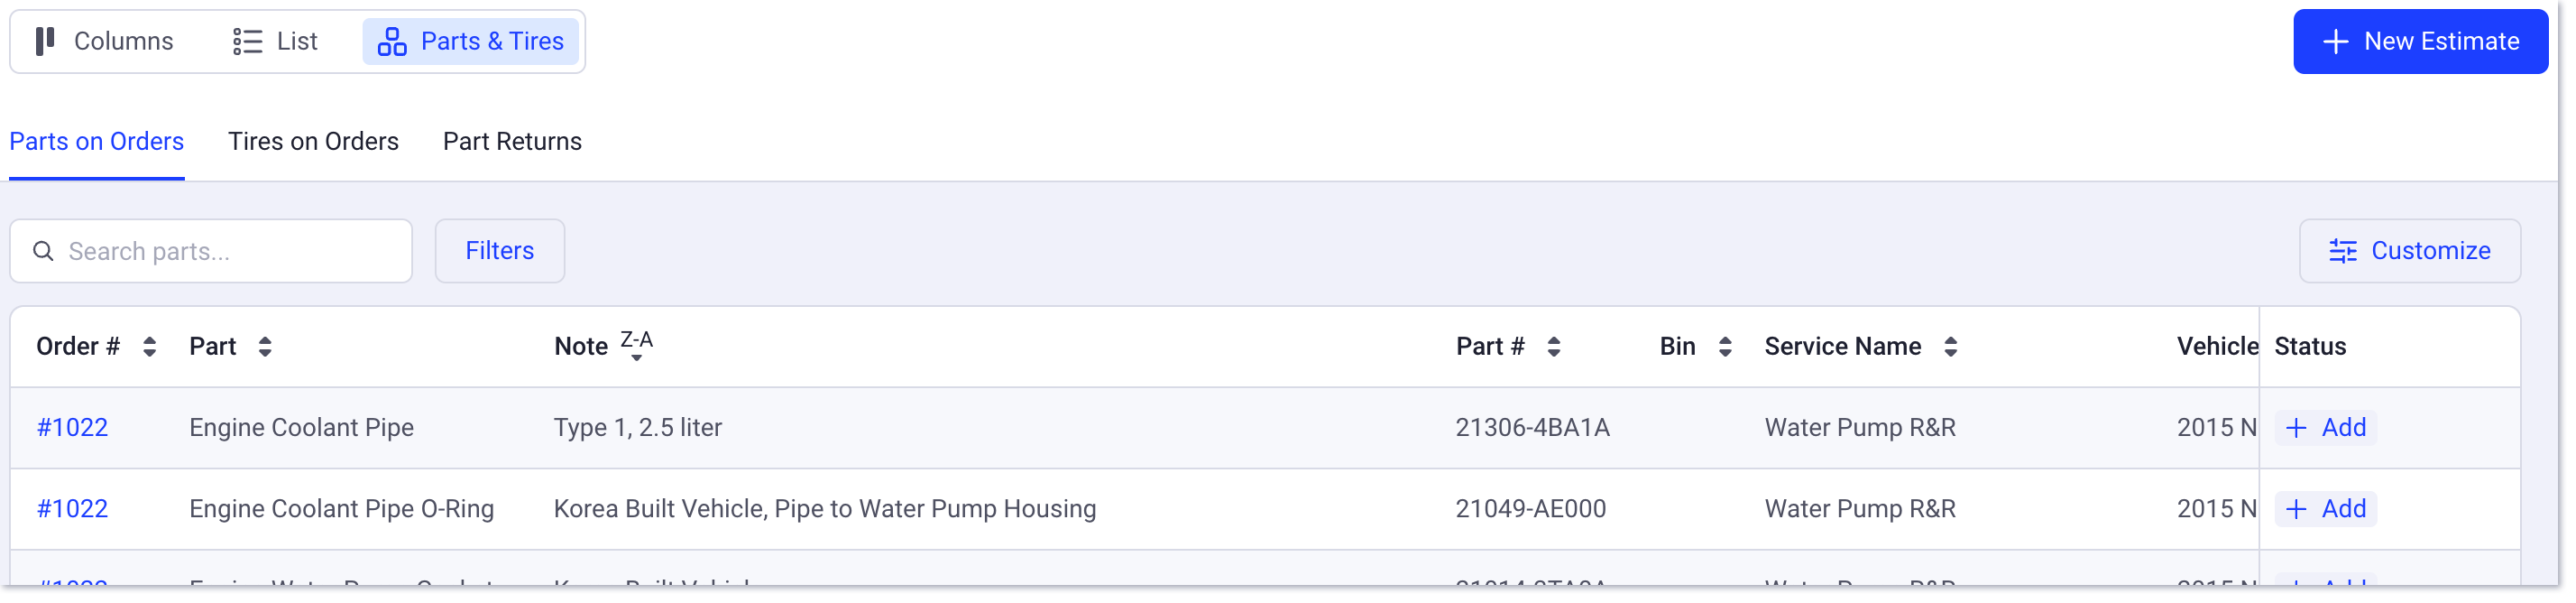This screenshot has height=603, width=2576.
Task: Click the New Estimate button
Action: 2421,41
